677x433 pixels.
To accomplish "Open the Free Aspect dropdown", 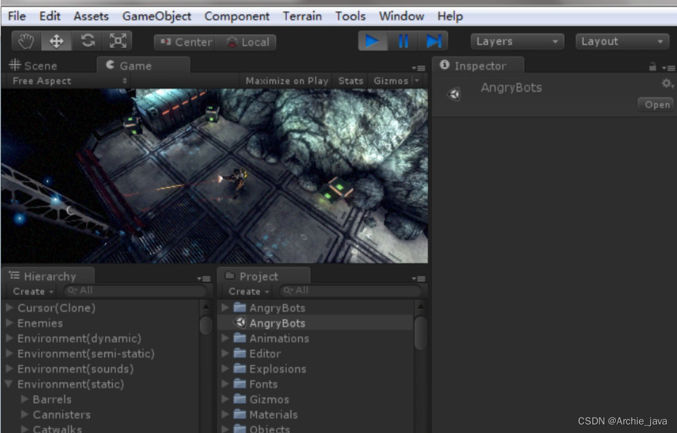I will click(x=69, y=81).
